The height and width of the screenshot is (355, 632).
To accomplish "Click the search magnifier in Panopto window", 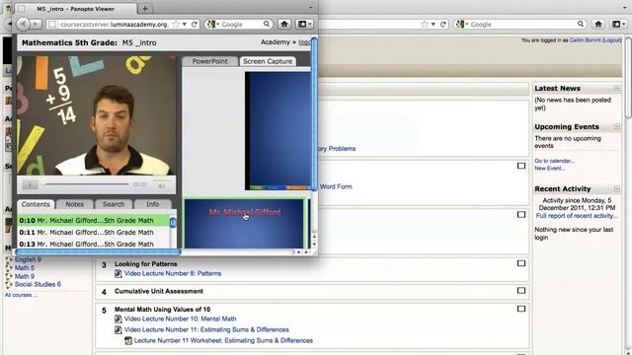I will pos(267,24).
